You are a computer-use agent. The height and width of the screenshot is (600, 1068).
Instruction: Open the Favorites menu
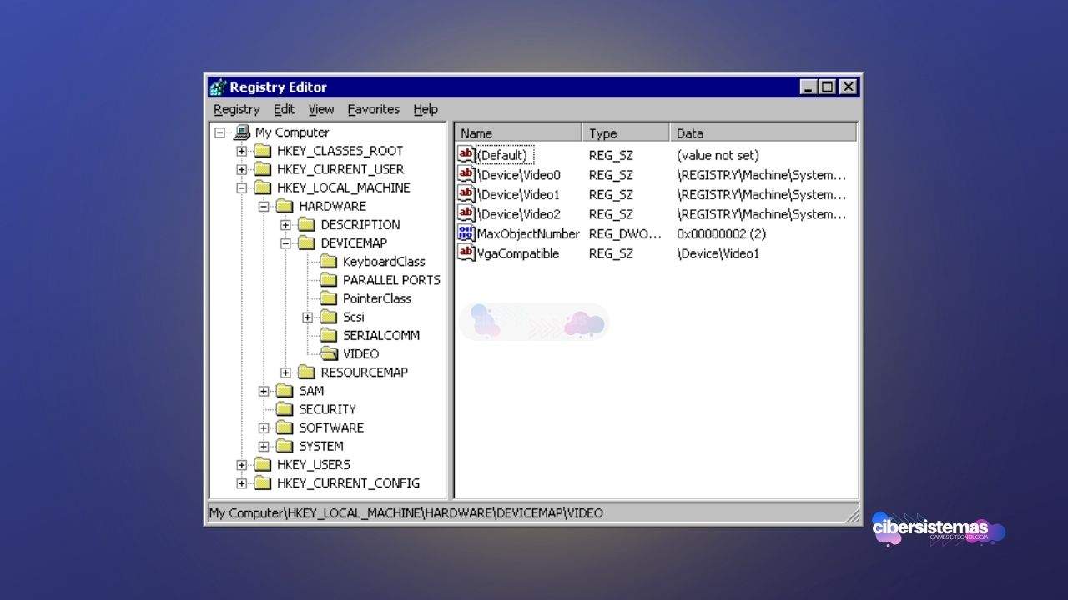374,109
